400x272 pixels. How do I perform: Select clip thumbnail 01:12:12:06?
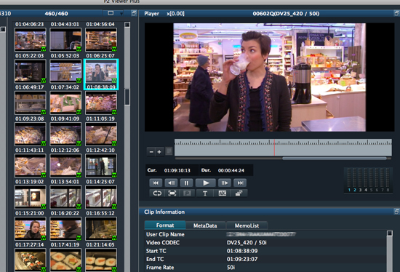65,135
